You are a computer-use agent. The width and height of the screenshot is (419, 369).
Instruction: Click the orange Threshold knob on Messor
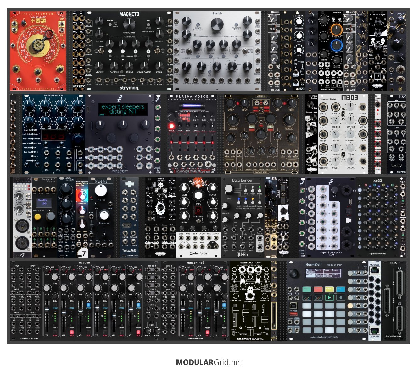336,30
